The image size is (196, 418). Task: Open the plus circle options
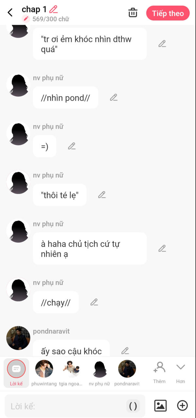(x=182, y=406)
